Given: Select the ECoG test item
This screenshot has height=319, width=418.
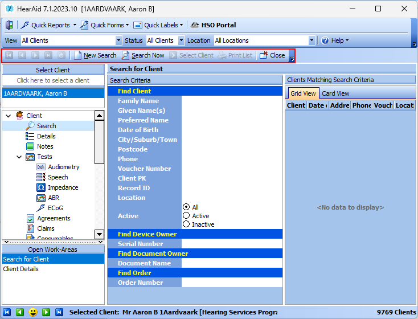Looking at the screenshot, I should (x=55, y=208).
